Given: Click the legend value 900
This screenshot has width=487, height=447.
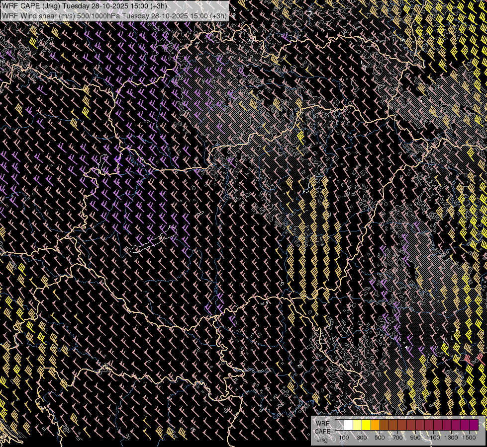Looking at the screenshot, I should pyautogui.click(x=415, y=438).
